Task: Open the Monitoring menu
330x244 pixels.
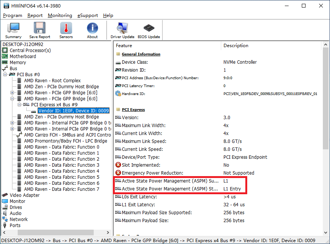Action: point(60,15)
